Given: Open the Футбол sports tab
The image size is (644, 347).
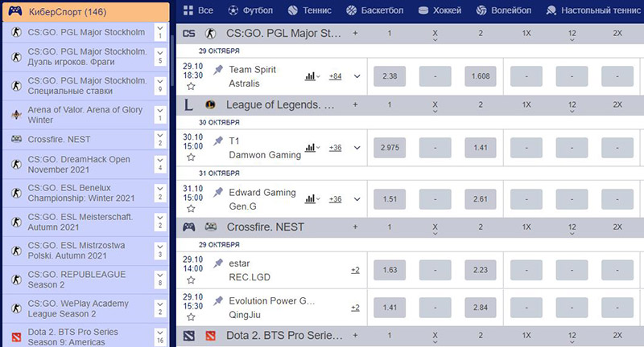Looking at the screenshot, I should (250, 10).
